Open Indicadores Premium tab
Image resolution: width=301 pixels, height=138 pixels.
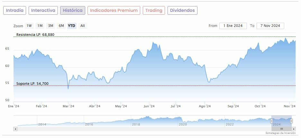pos(114,10)
